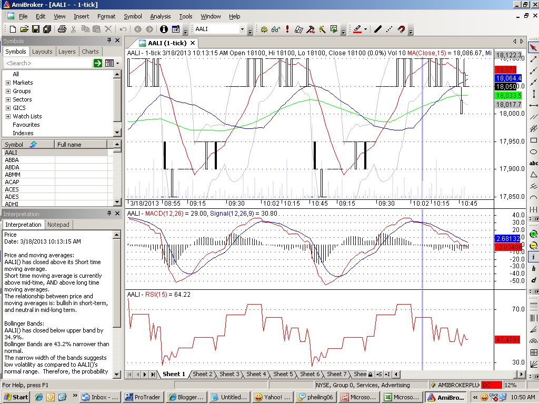Switch to the Sheet 3 tab

coord(229,374)
